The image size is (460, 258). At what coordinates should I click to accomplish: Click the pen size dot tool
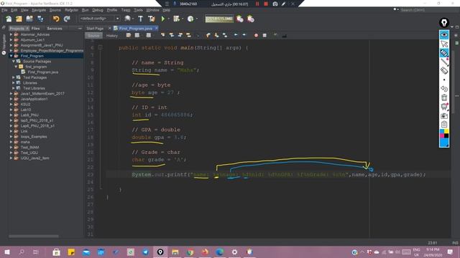tap(444, 80)
